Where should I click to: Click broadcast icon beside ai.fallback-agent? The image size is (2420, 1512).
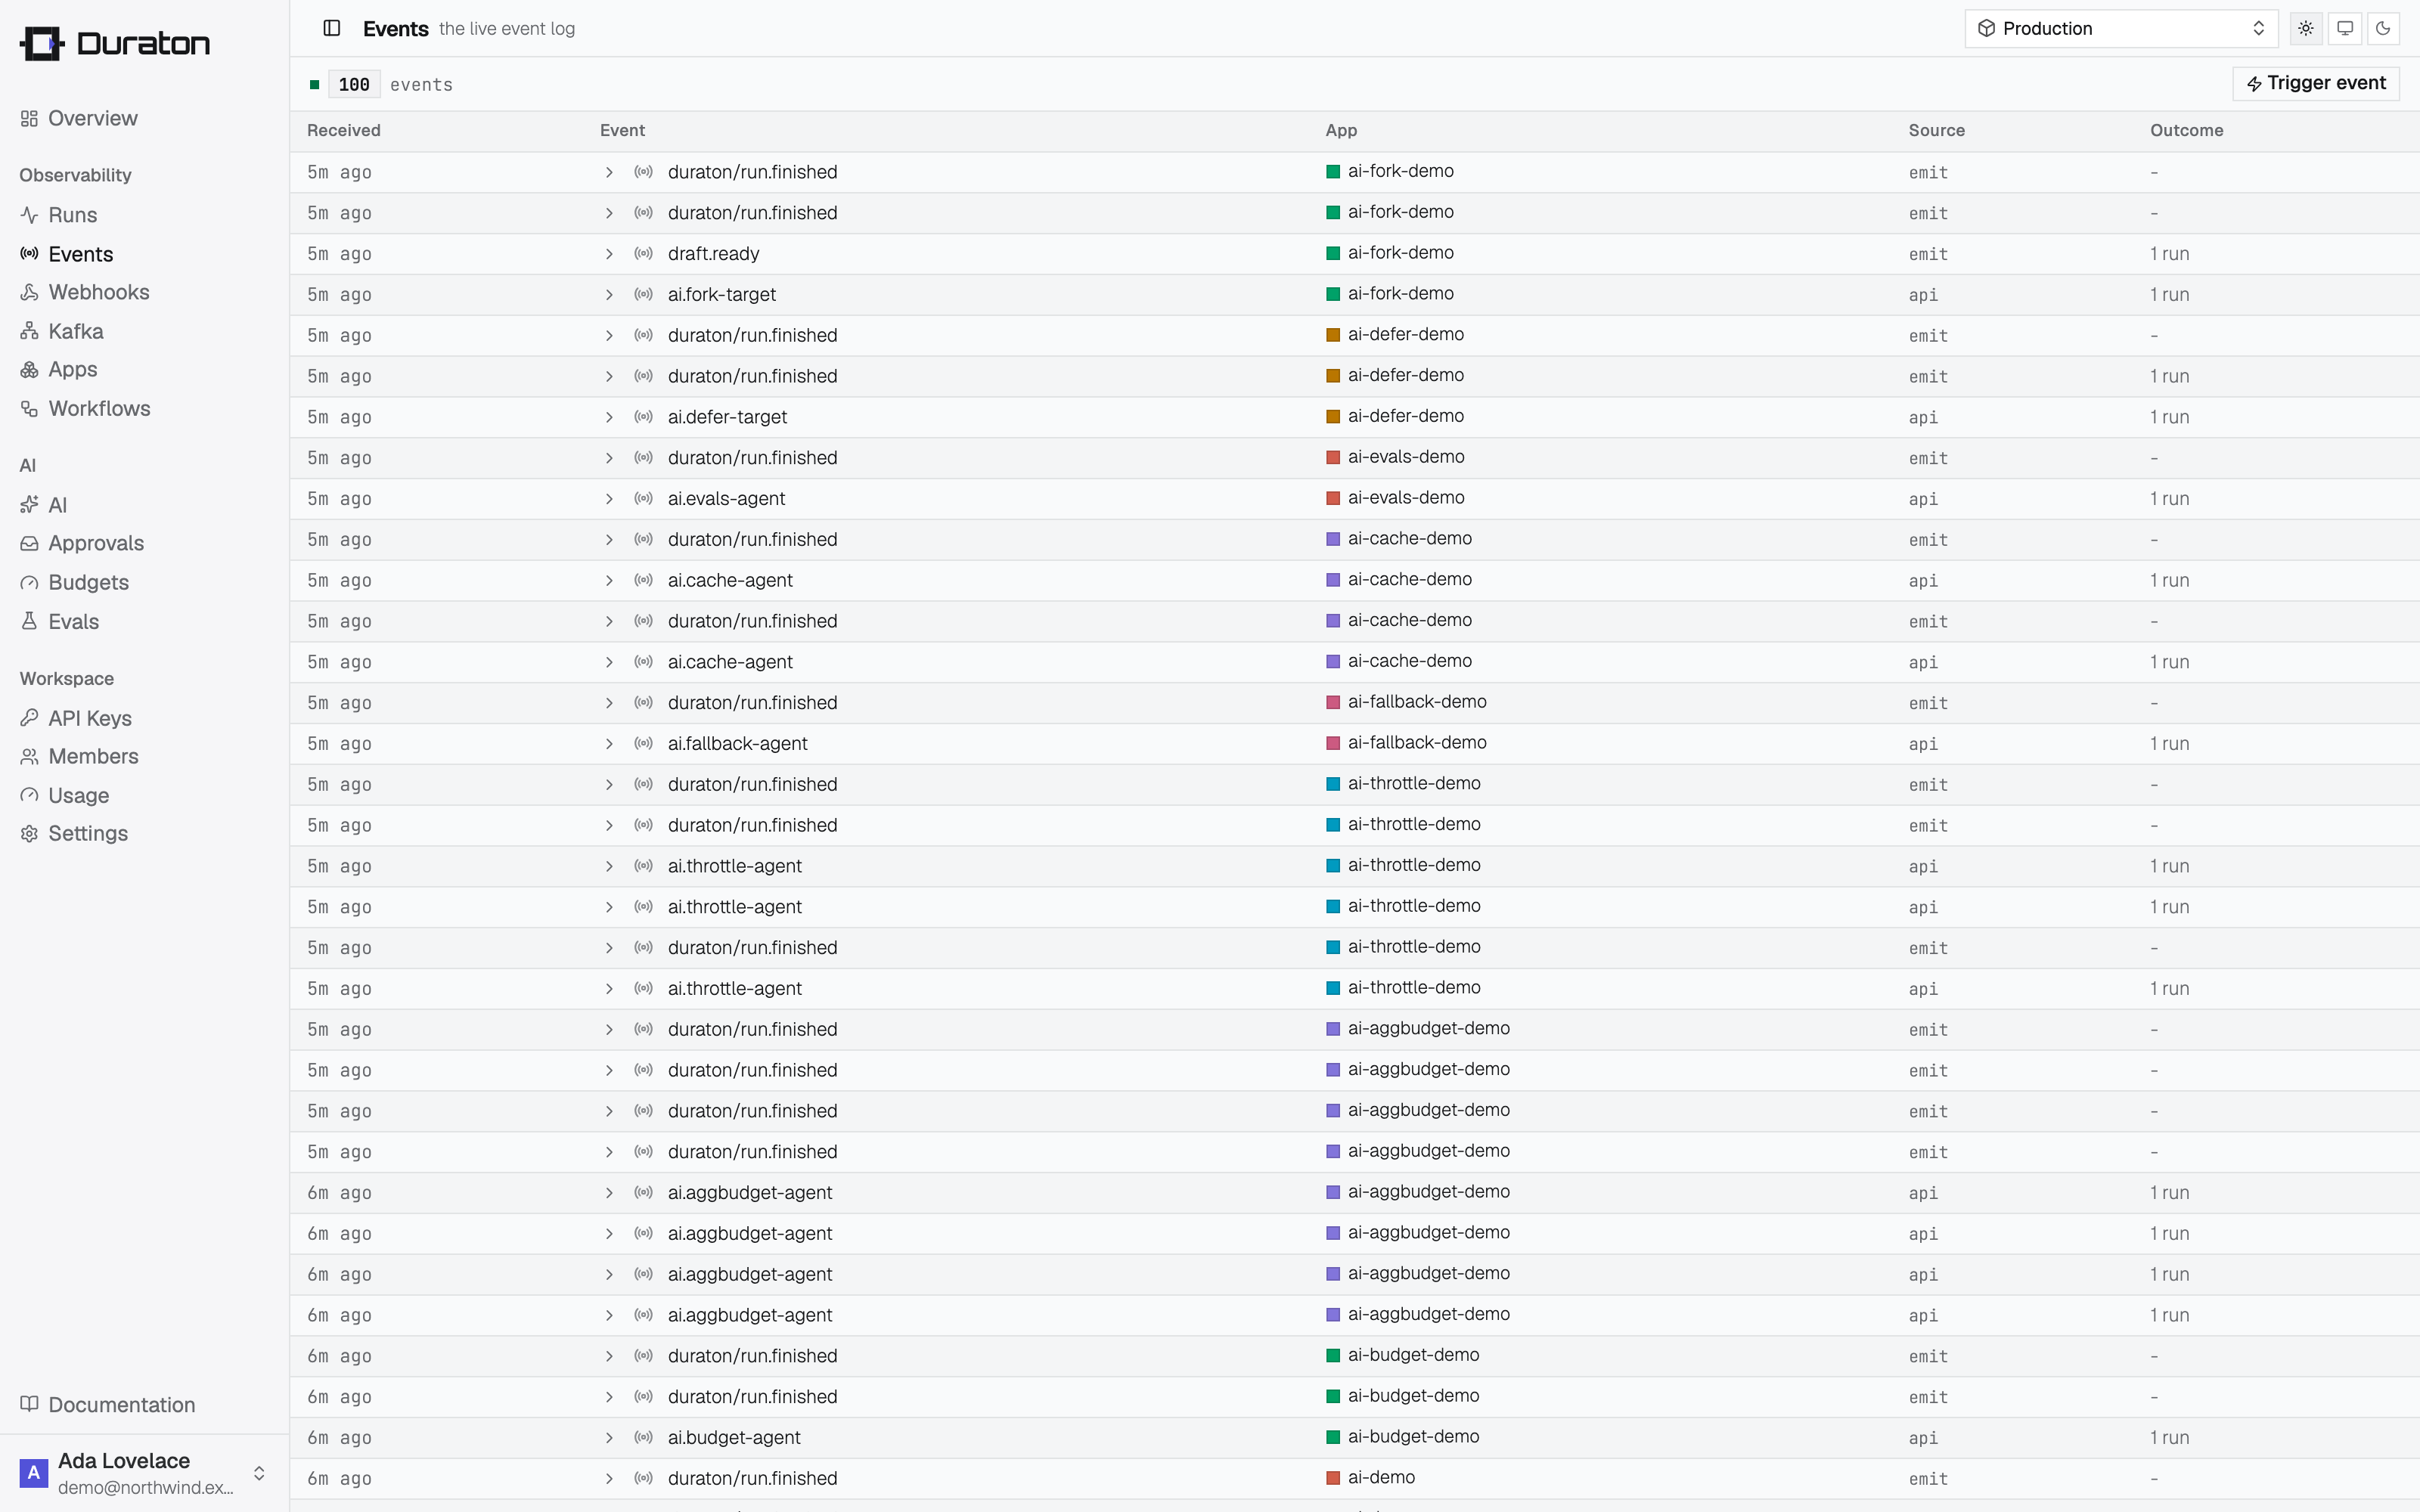click(x=644, y=744)
